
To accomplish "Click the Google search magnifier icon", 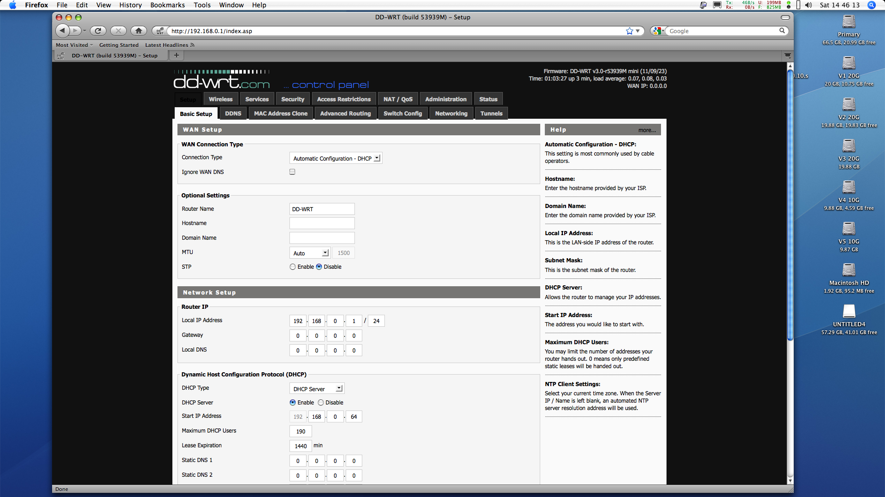I will point(782,31).
